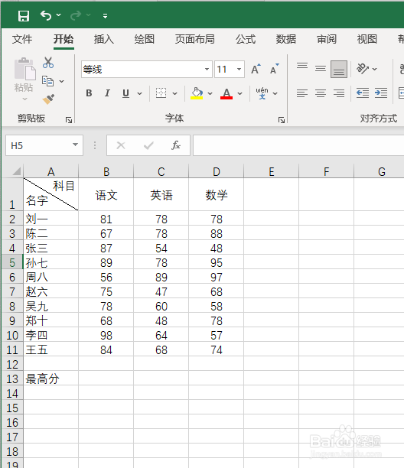Switch to the 插入 ribbon tab
404x468 pixels.
coord(104,39)
